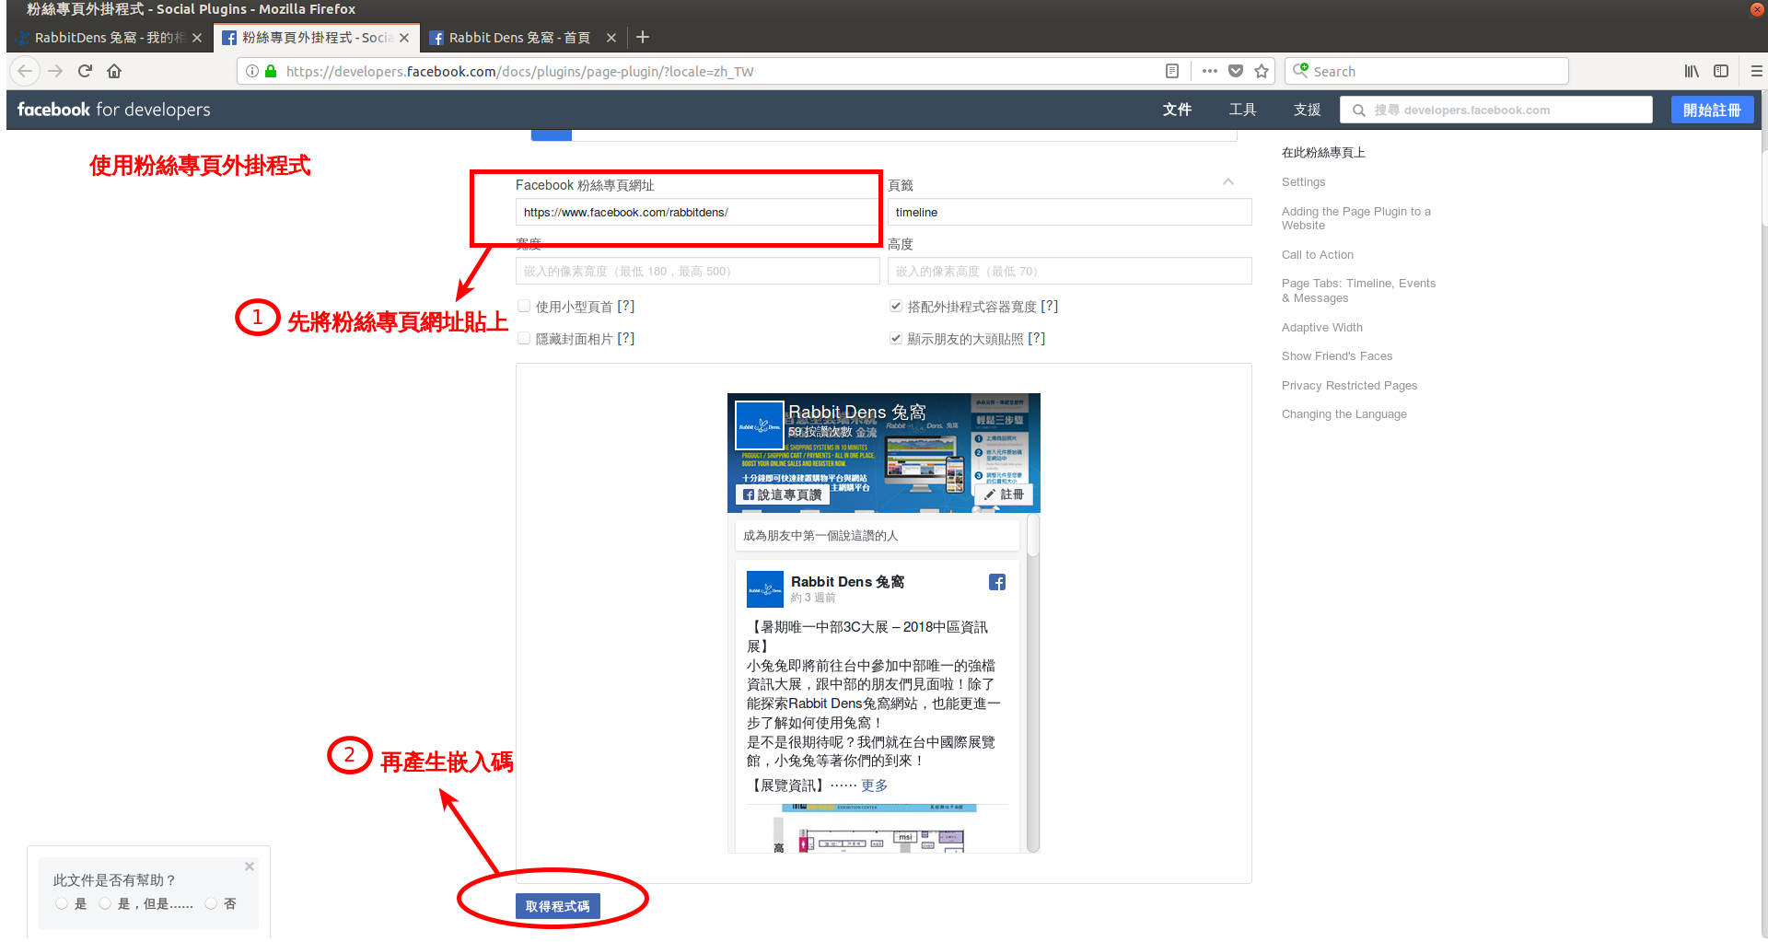
Task: Bookmark this page with the star
Action: tap(1262, 71)
